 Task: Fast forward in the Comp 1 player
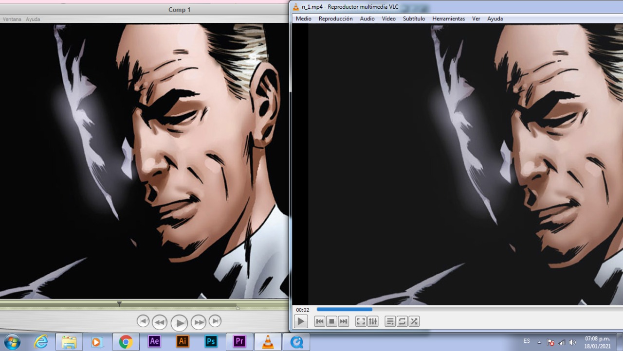coord(199,322)
